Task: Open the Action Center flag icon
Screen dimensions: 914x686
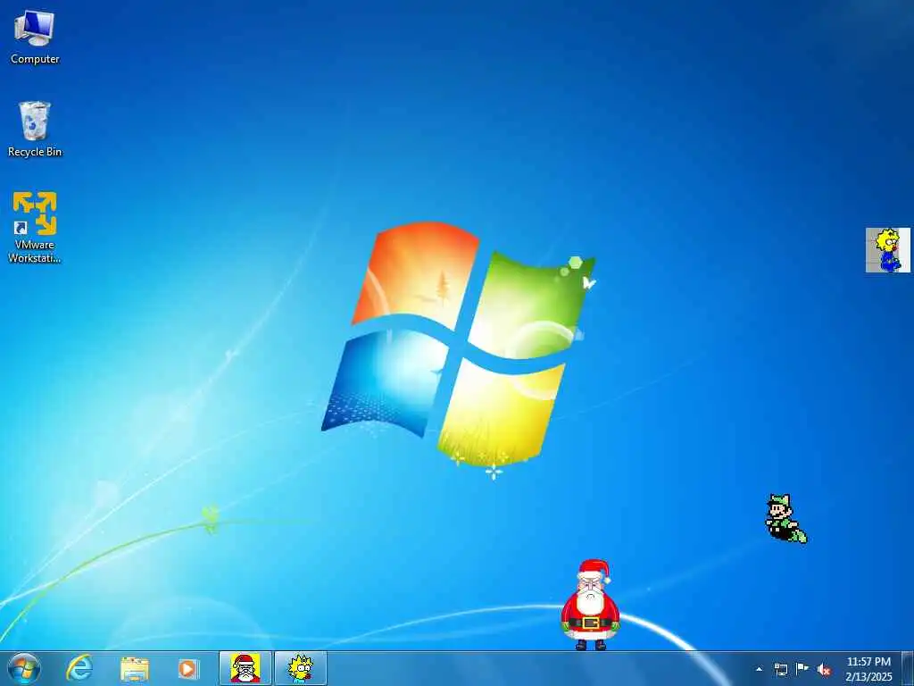Action: click(x=802, y=669)
